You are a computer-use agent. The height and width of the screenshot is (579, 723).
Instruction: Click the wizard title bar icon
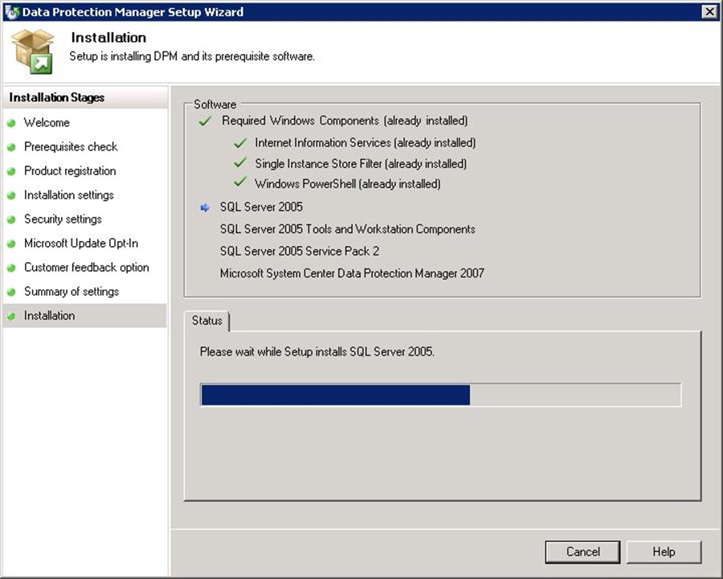click(x=11, y=12)
